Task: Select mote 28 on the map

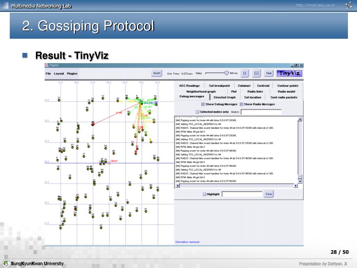Action: coord(118,101)
